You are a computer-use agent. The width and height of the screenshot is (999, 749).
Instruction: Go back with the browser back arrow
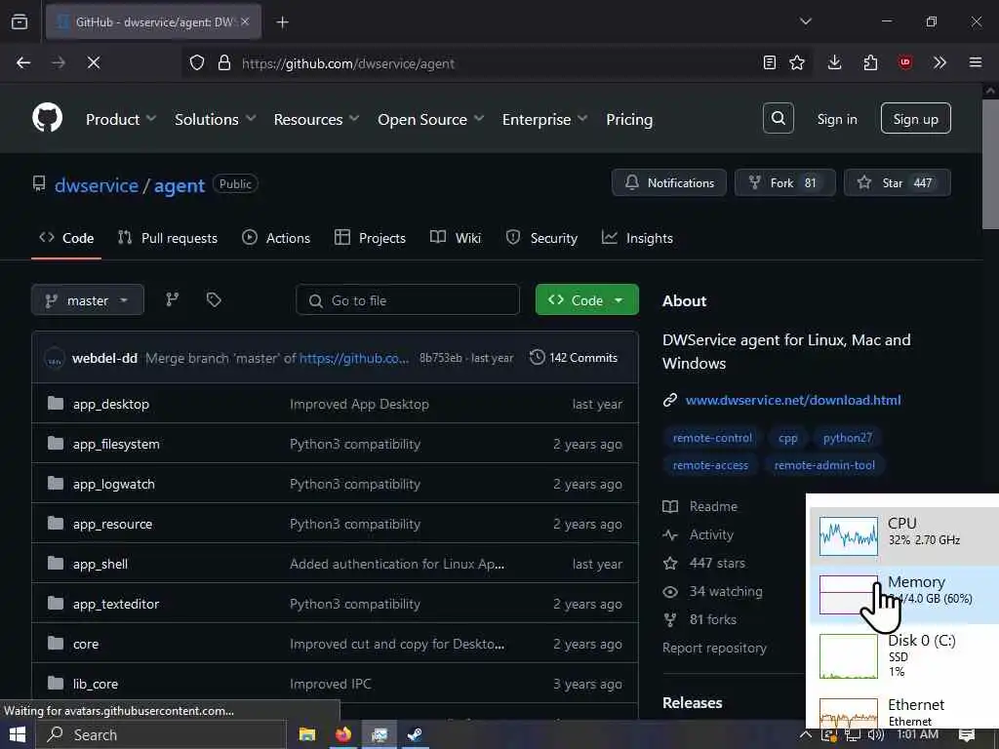[23, 62]
